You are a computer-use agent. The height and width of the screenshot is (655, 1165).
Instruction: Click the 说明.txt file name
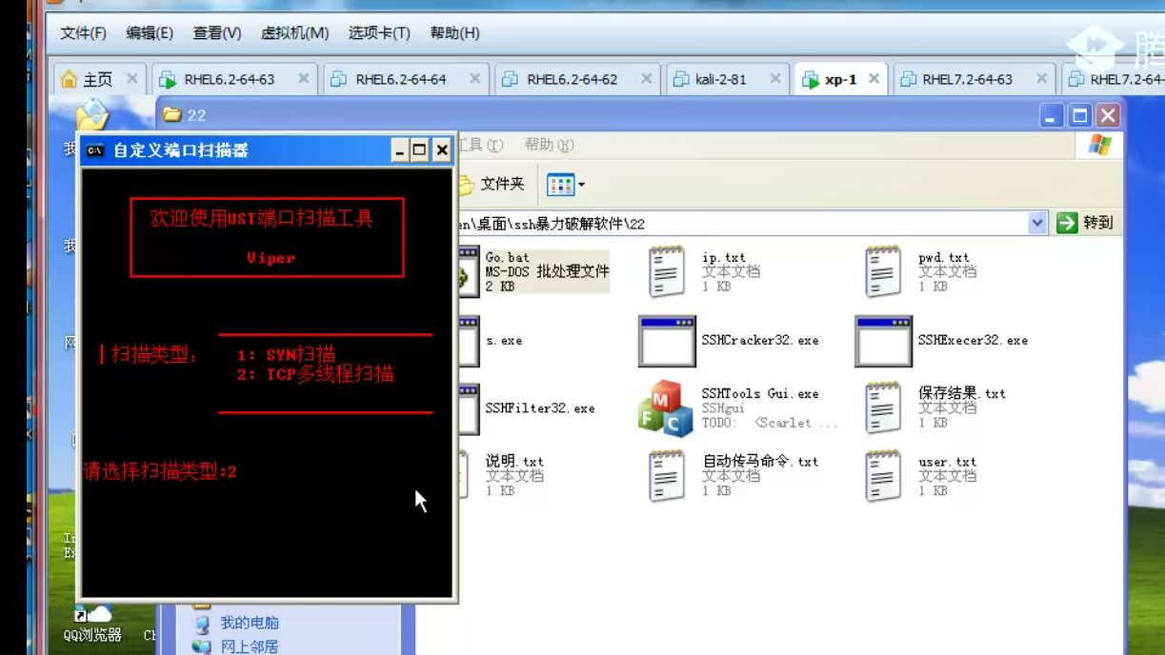pos(514,462)
